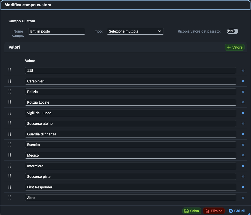Click into the Polizia Locale value field
The width and height of the screenshot is (251, 215).
pos(130,102)
